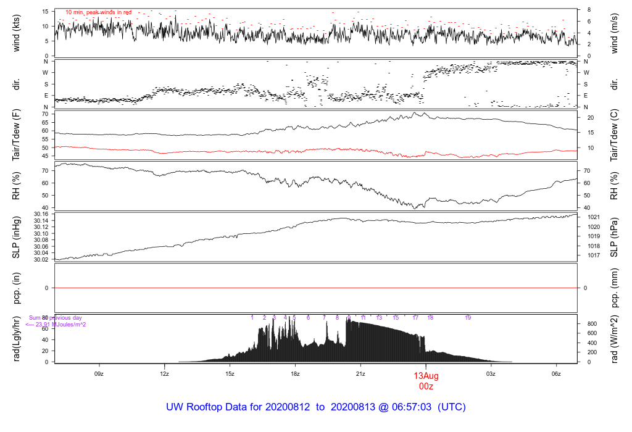632x432 pixels.
Task: Click the SLP (hPa) right axis label
Action: point(614,238)
